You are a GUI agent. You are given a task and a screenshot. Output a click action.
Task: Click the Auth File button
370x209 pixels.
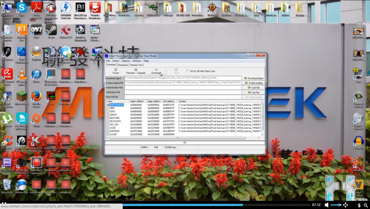point(253,88)
